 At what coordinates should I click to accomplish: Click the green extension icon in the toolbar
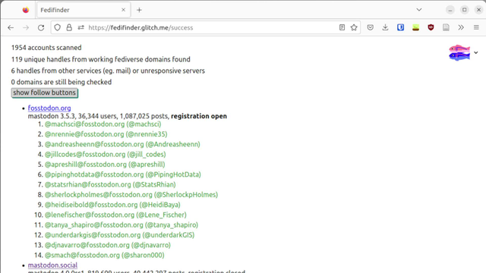click(x=415, y=27)
